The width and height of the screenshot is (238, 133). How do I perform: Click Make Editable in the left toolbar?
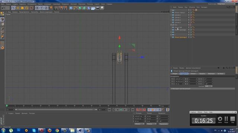[x=2, y=14]
